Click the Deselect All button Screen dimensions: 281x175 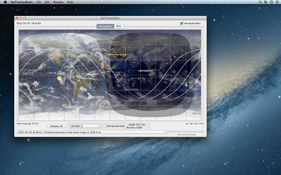coord(57,126)
